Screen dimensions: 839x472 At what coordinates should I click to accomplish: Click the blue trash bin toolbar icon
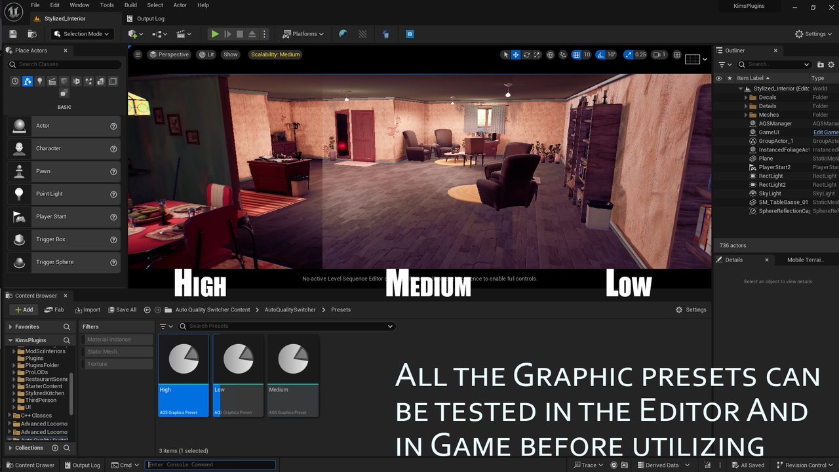coord(386,34)
